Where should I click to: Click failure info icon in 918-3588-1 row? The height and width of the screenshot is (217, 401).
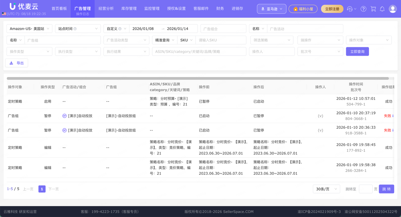coord(393,130)
